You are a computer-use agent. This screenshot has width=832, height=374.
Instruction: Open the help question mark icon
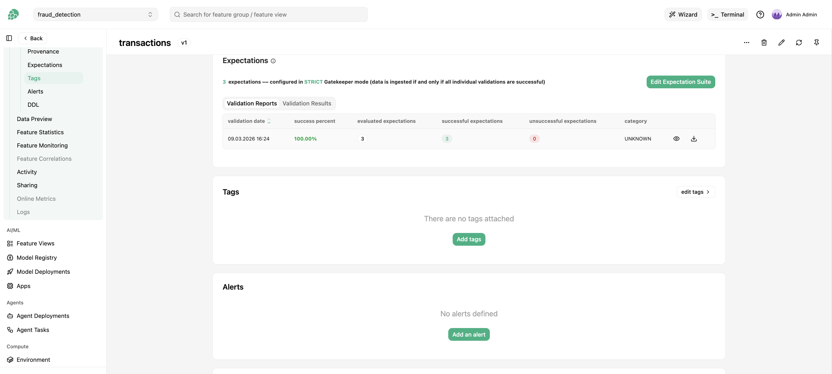click(x=760, y=15)
